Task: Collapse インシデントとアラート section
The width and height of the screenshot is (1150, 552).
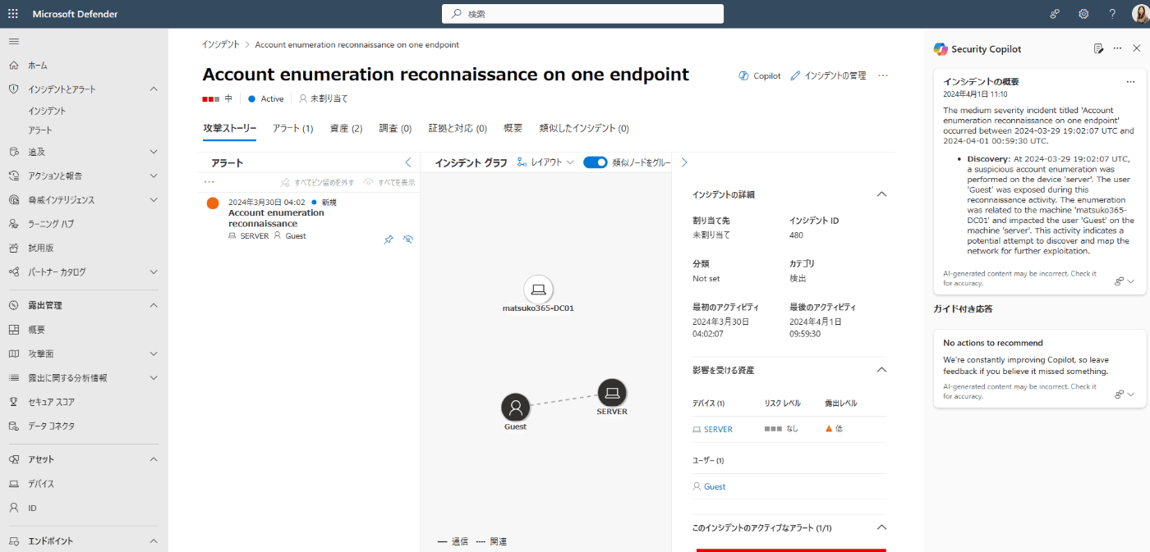Action: [x=154, y=89]
